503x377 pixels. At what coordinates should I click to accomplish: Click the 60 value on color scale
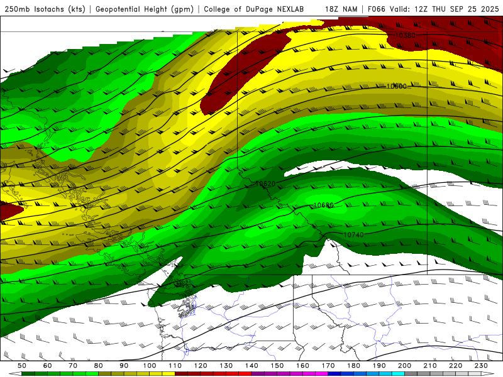pyautogui.click(x=48, y=366)
